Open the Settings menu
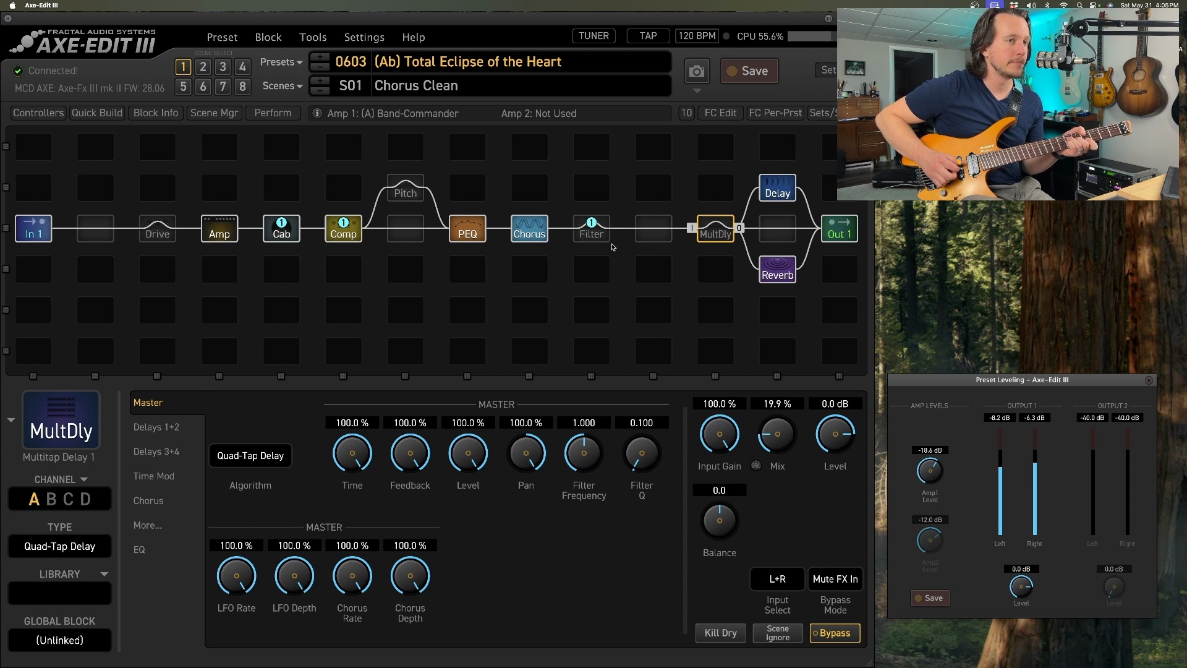 (x=364, y=37)
